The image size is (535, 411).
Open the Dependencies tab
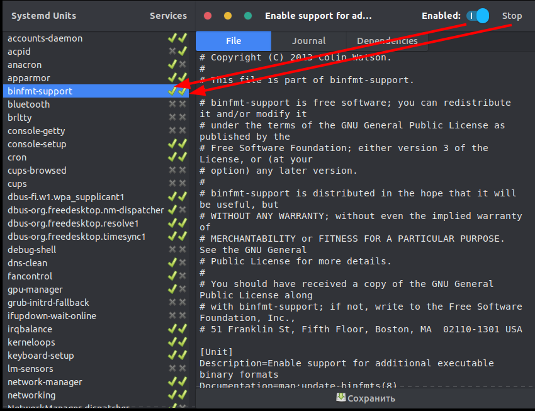point(386,40)
